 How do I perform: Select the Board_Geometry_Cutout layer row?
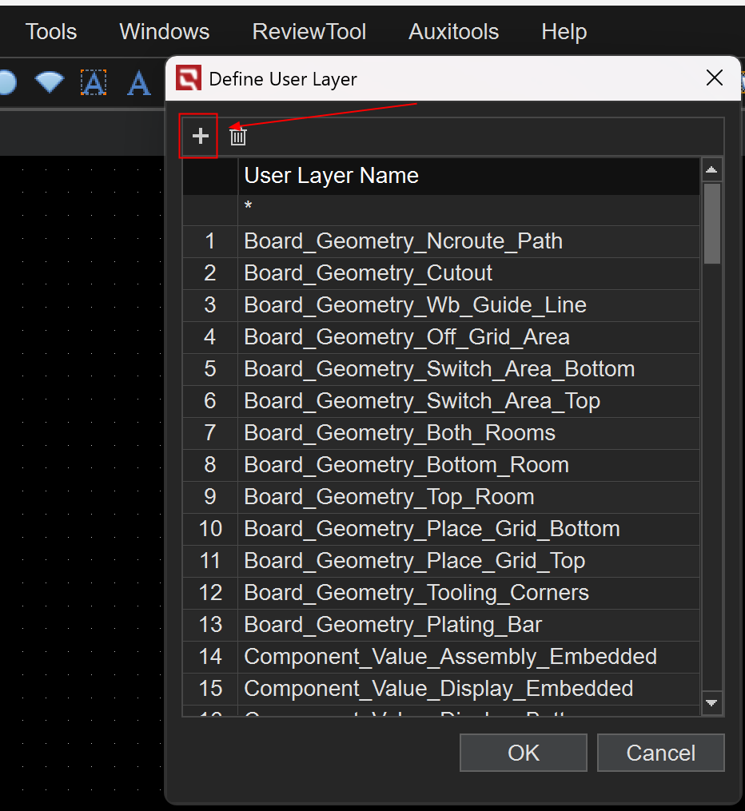pyautogui.click(x=468, y=273)
